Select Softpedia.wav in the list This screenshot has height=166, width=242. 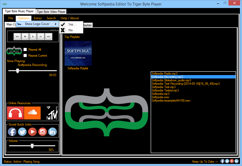tap(193, 97)
